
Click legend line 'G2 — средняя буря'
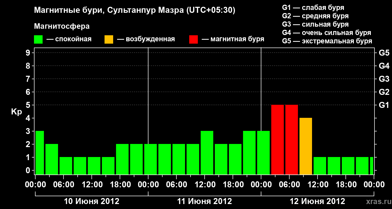(315, 16)
